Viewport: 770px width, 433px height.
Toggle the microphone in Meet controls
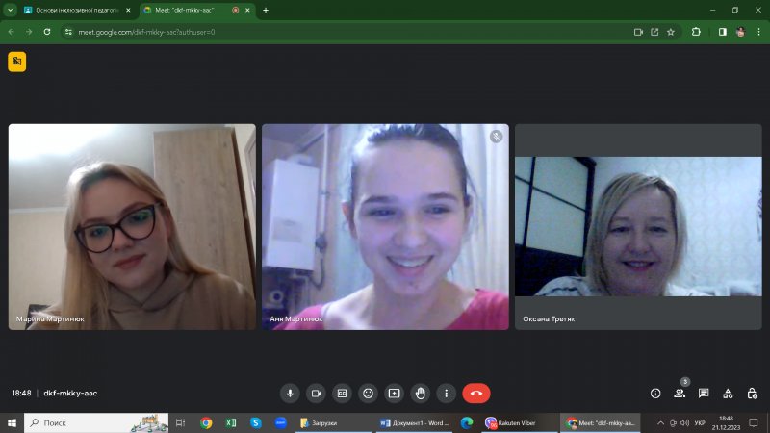290,393
